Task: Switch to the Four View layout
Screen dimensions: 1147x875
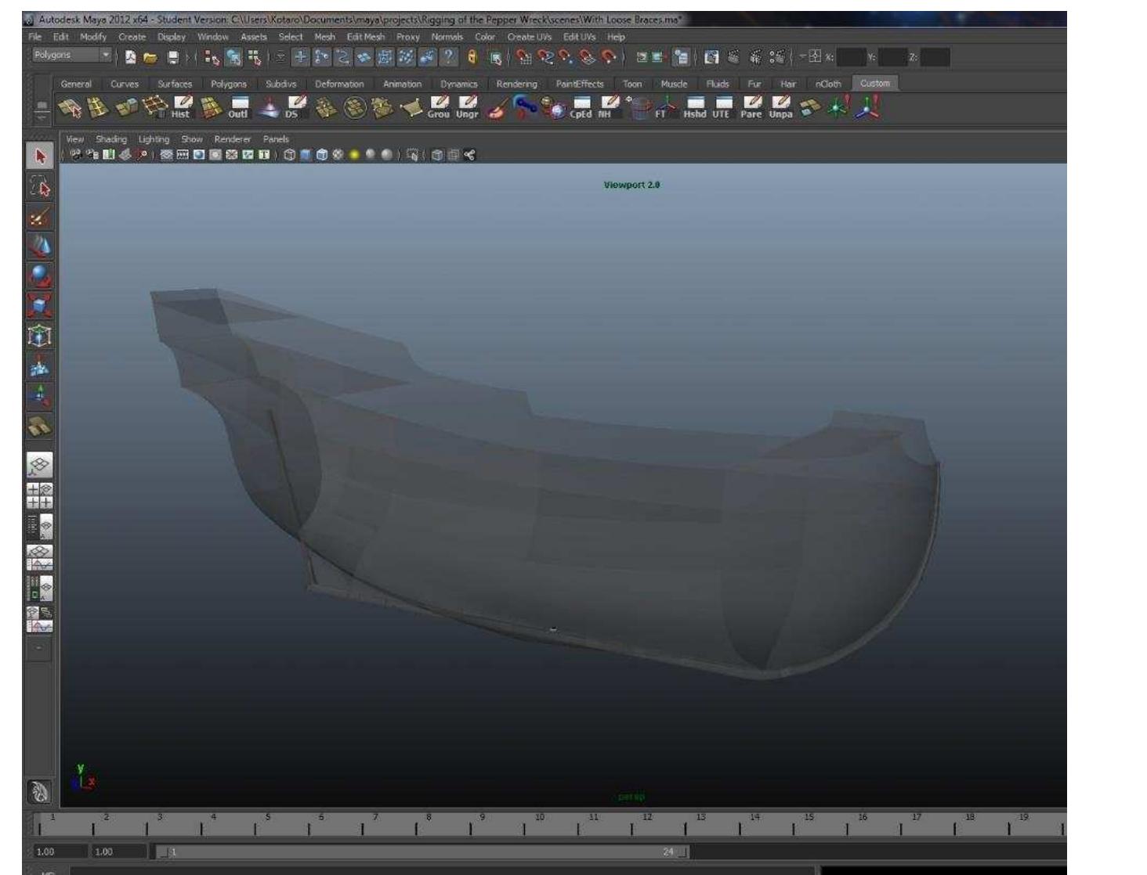Action: [x=41, y=496]
